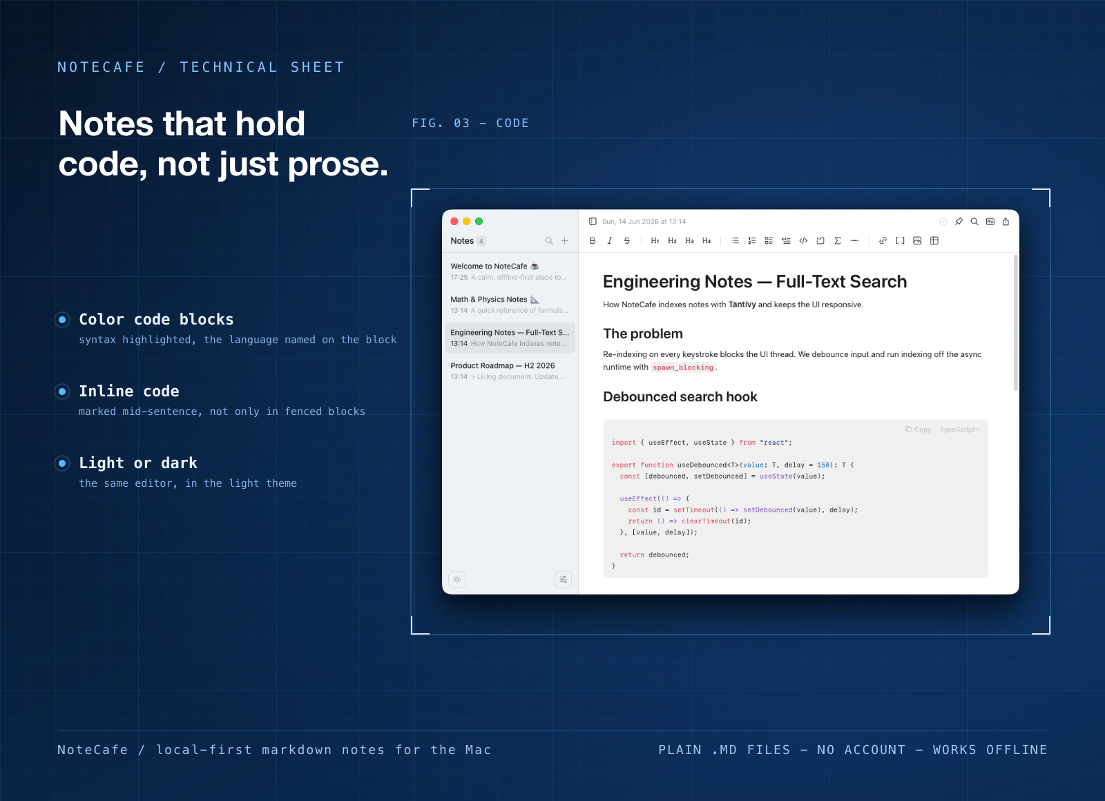Viewport: 1105px width, 801px height.
Task: Open the Product Roadmap — H2 2026 note
Action: (x=510, y=371)
